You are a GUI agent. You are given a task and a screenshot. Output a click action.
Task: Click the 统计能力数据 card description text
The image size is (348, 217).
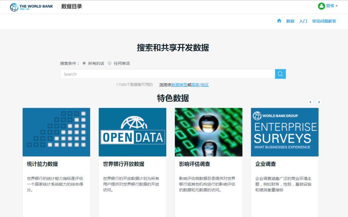[x=55, y=184]
